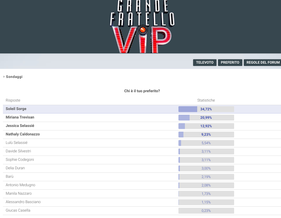Image resolution: width=281 pixels, height=218 pixels.
Task: Click Nathaly Caldonazzo answer name
Action: pyautogui.click(x=23, y=134)
